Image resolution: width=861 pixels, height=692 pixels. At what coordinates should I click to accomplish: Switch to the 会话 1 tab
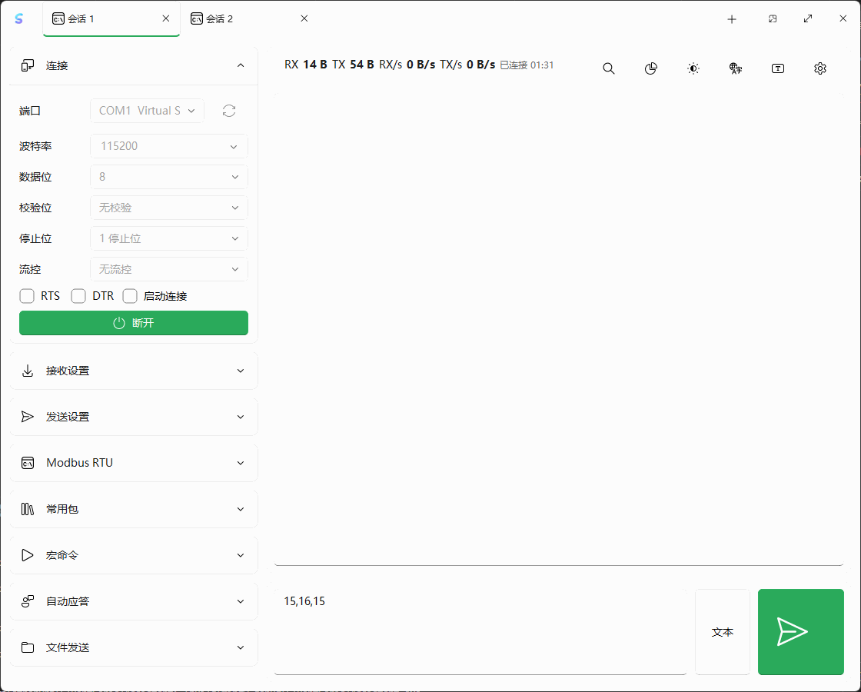pos(111,18)
